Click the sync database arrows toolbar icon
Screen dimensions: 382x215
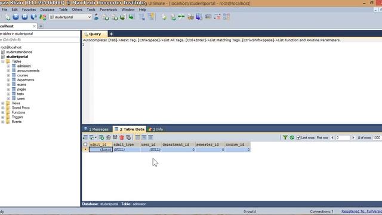(181, 17)
